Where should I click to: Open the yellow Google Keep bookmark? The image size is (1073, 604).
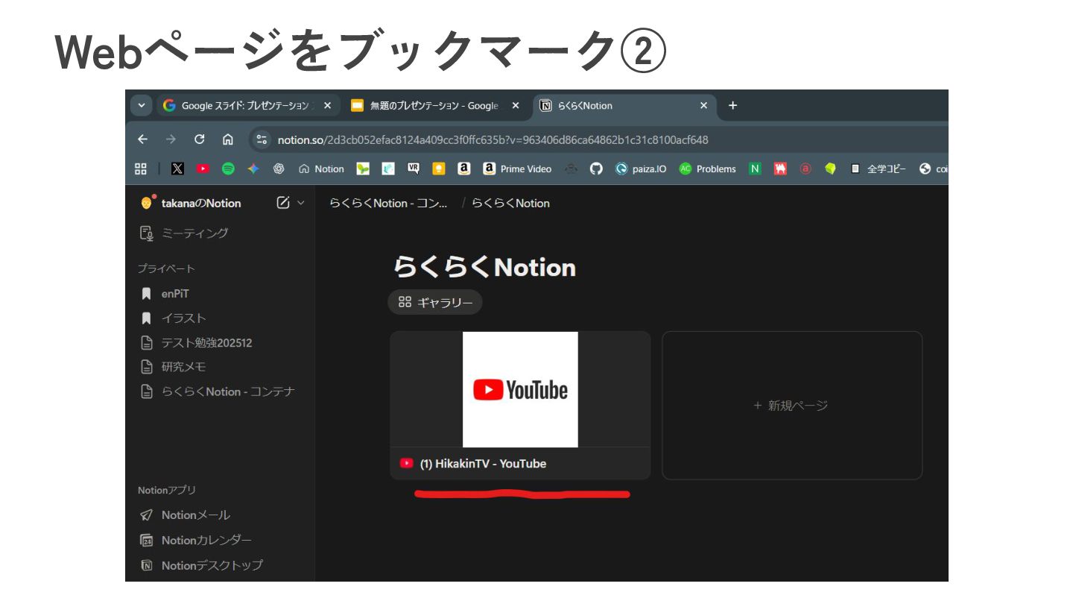click(x=439, y=169)
